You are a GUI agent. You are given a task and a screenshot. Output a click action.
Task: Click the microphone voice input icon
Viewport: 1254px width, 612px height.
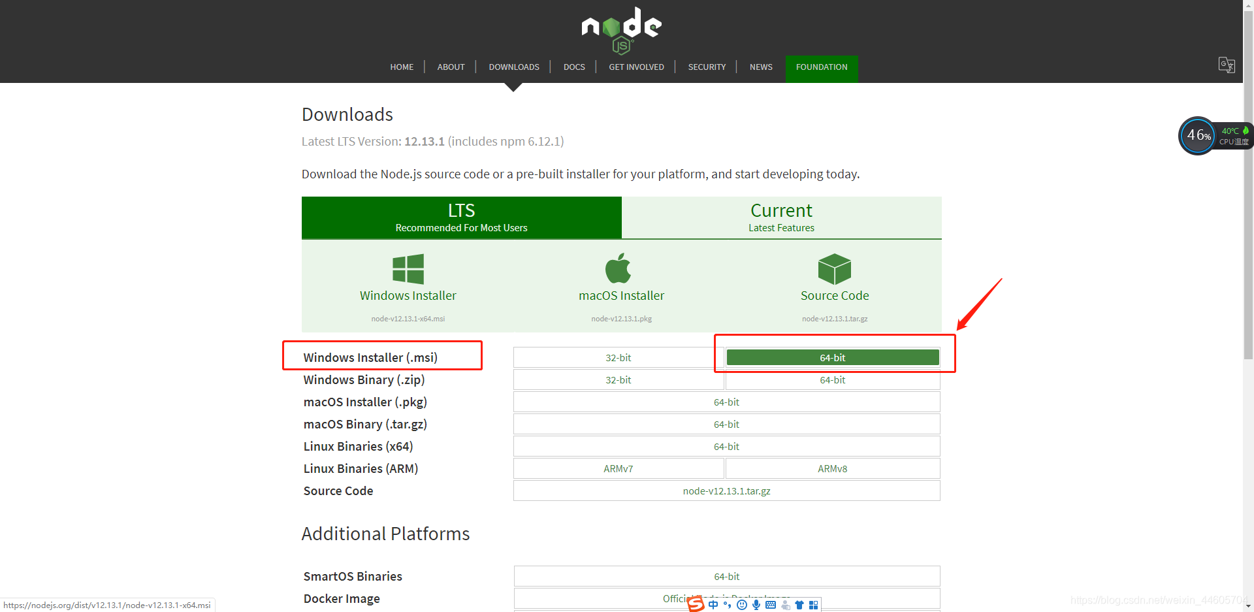tap(756, 605)
